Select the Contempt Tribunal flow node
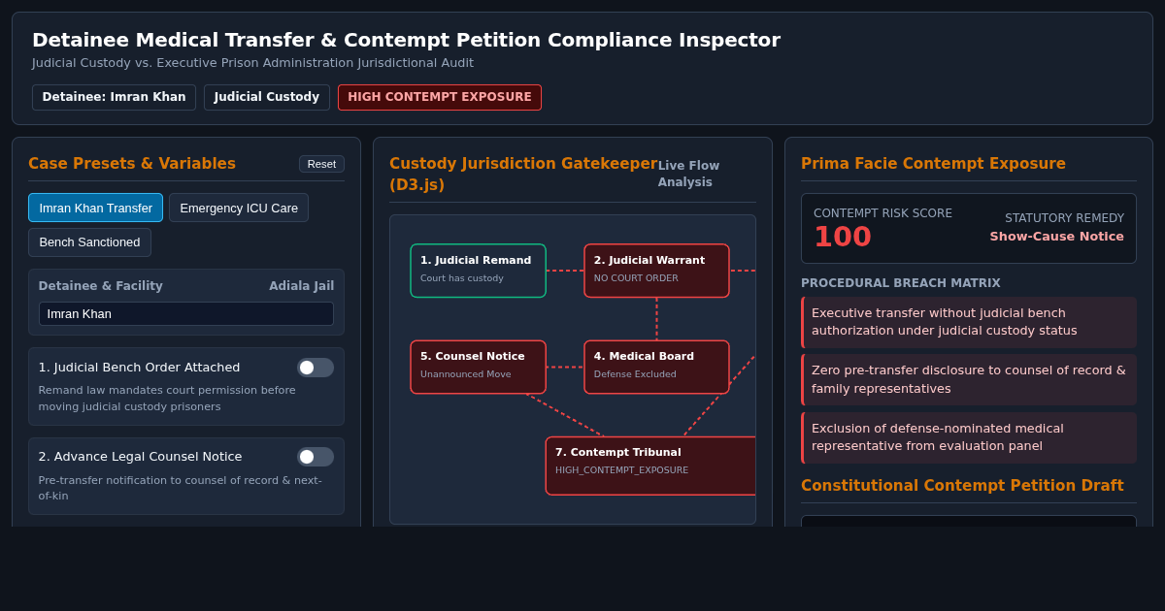1165x611 pixels. click(x=650, y=466)
